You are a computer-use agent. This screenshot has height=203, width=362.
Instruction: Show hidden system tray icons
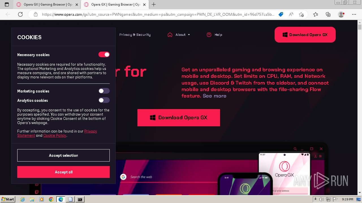point(315,199)
